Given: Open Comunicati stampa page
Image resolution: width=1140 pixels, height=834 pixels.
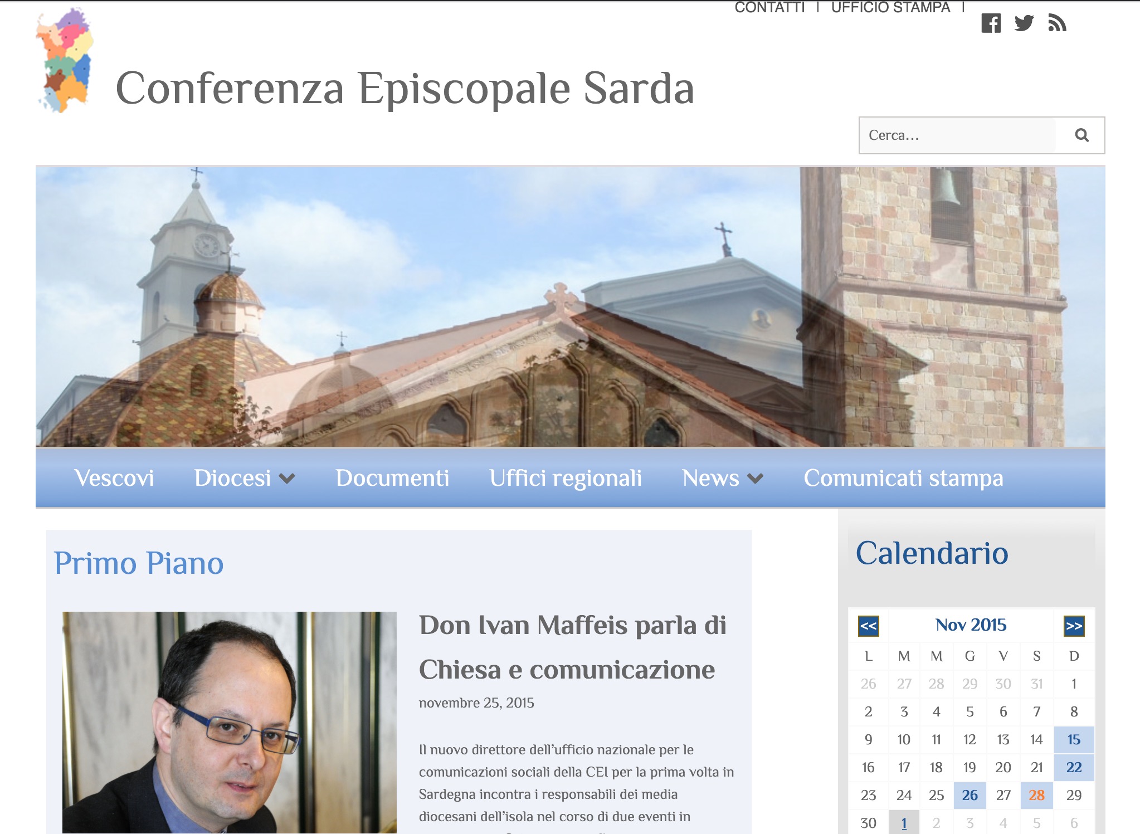Looking at the screenshot, I should pos(903,478).
